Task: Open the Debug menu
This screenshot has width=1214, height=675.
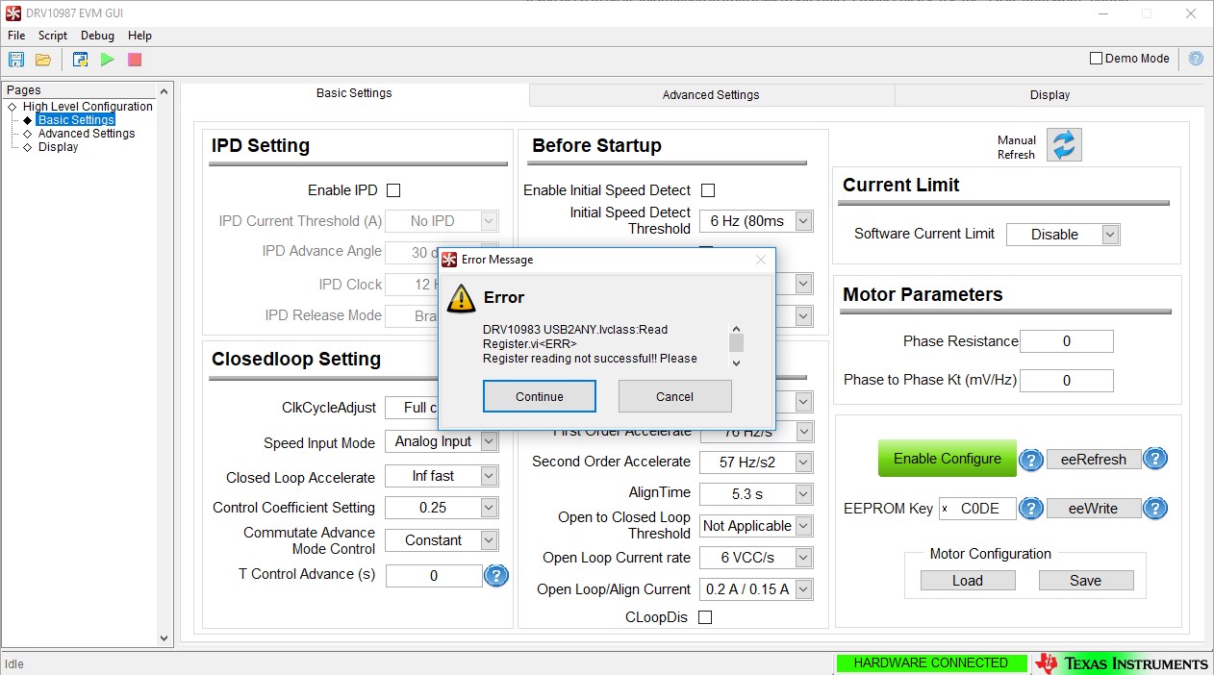Action: coord(97,36)
